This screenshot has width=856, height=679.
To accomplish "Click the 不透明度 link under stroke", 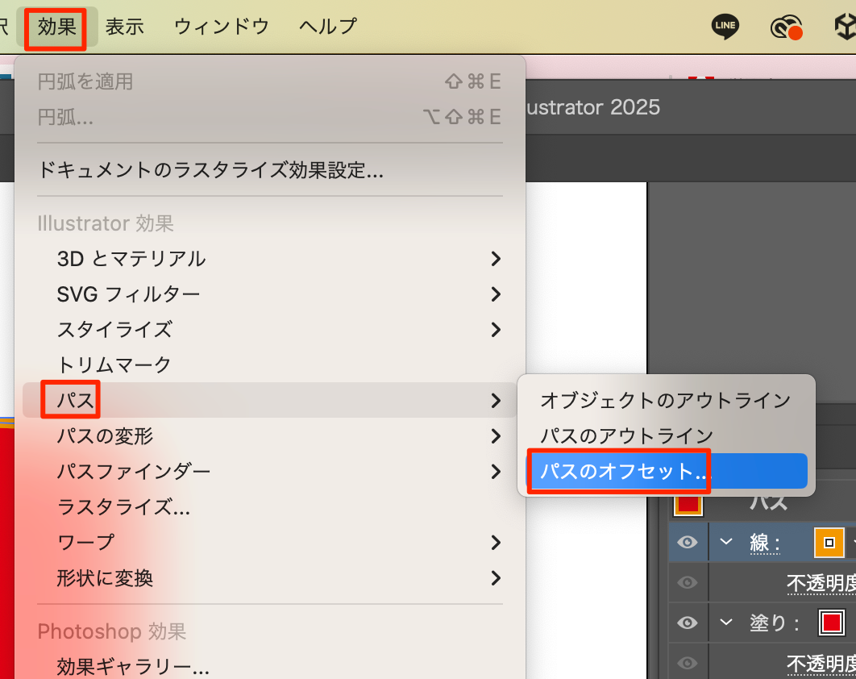I will (821, 582).
